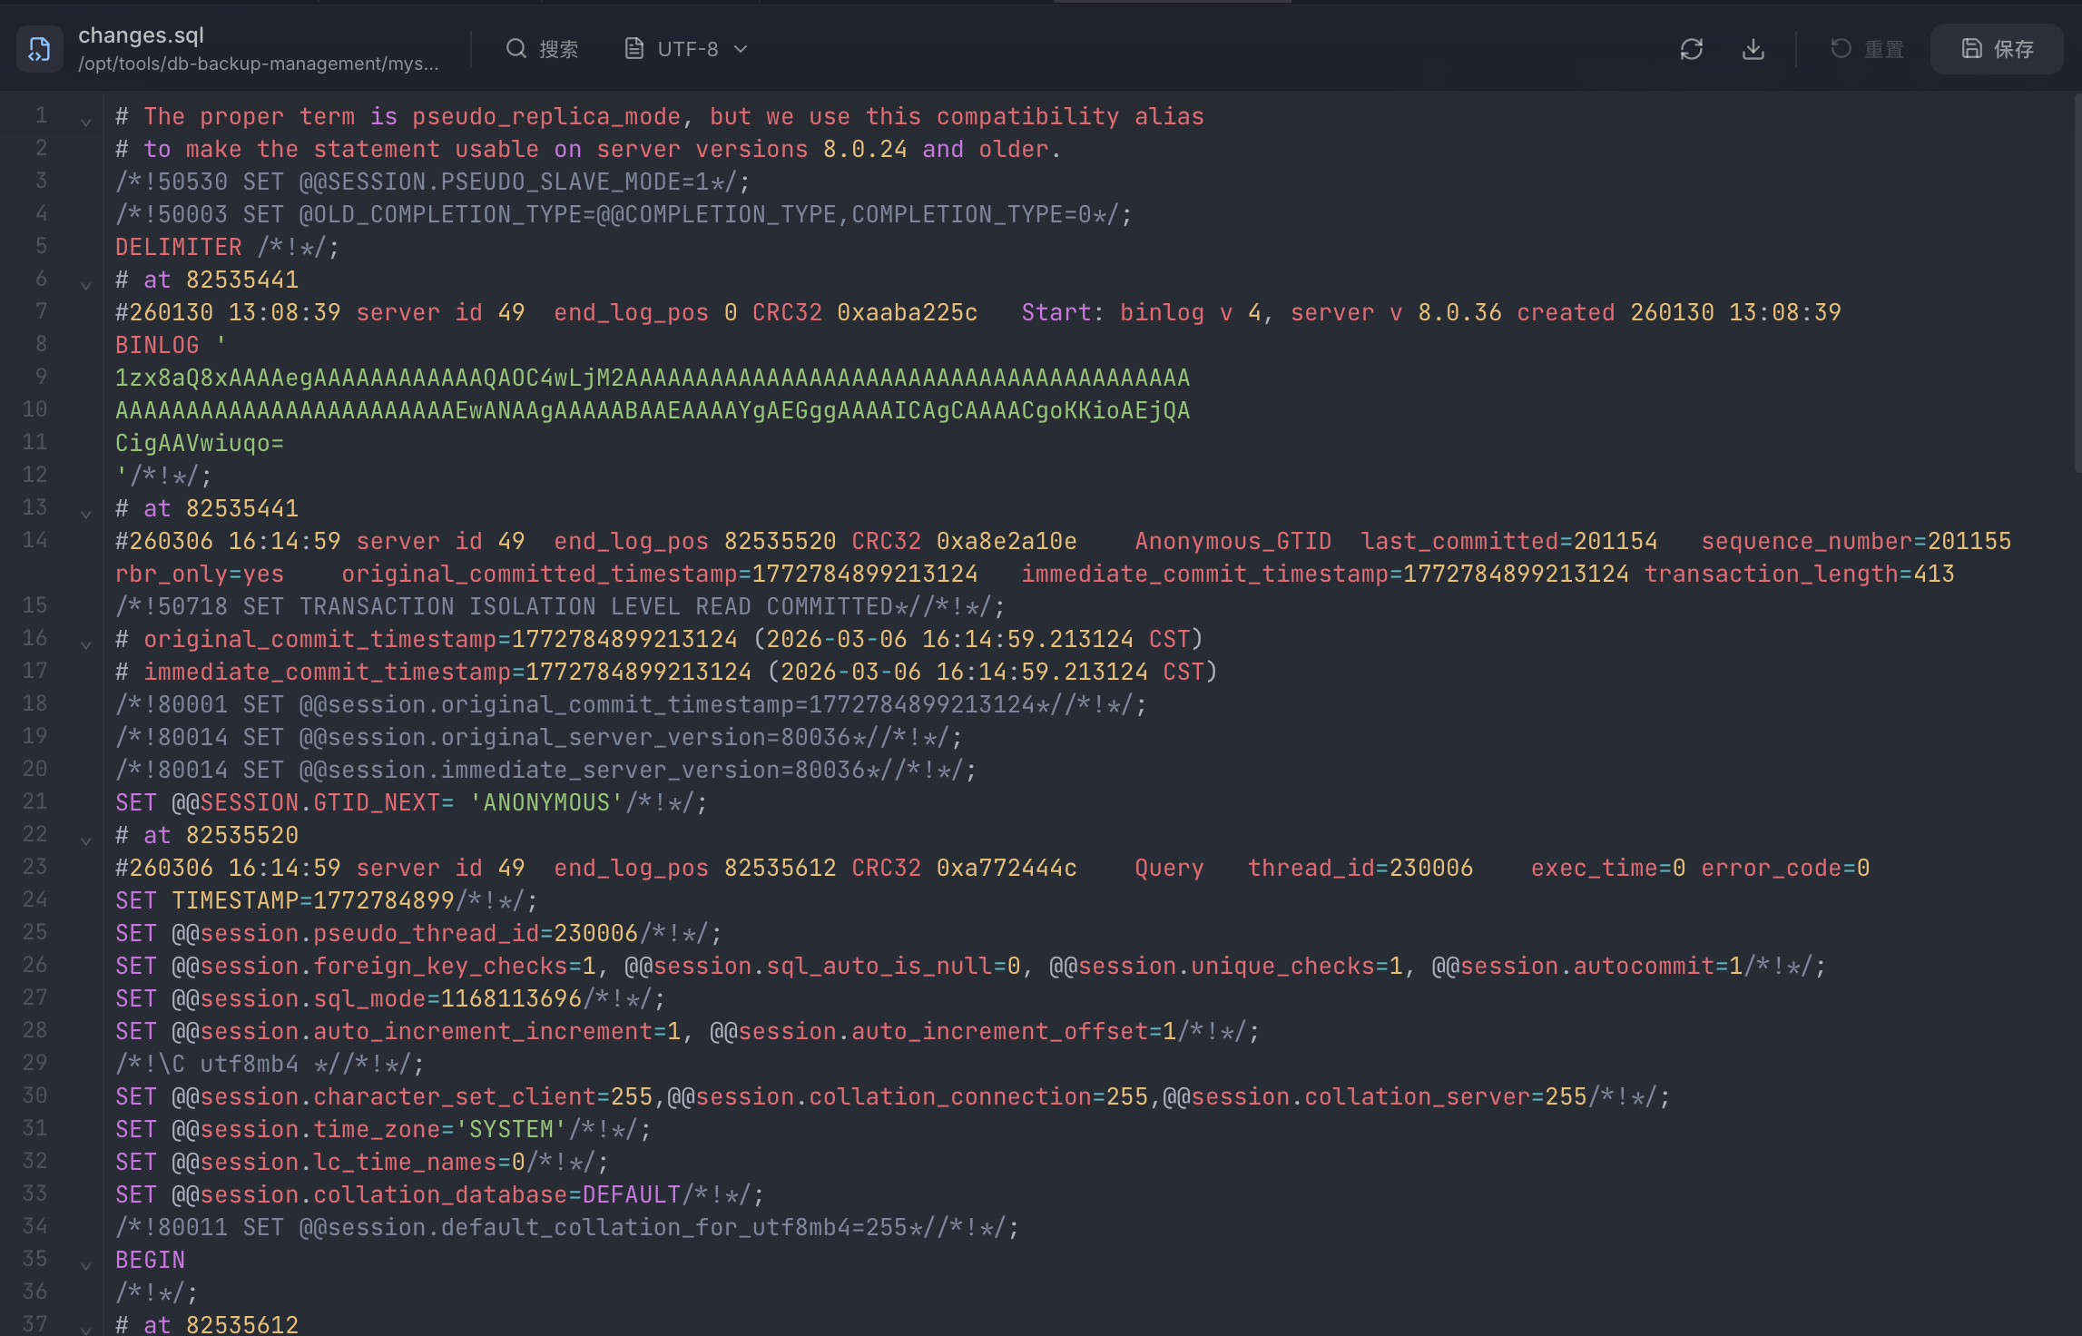Click the reset (重置) arrow icon
The height and width of the screenshot is (1336, 2082).
(1840, 49)
